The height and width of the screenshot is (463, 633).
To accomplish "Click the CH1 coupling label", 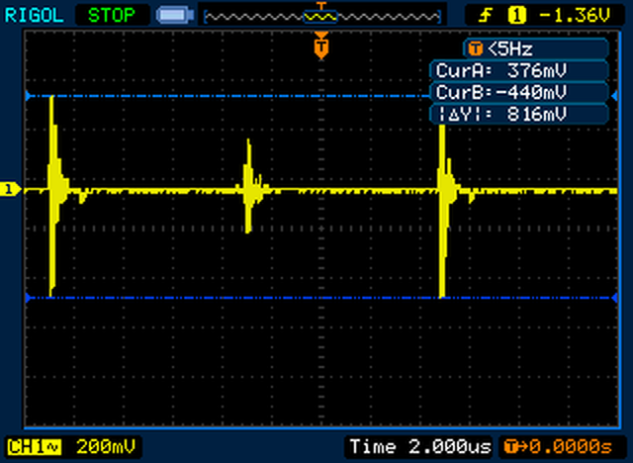I will click(35, 447).
